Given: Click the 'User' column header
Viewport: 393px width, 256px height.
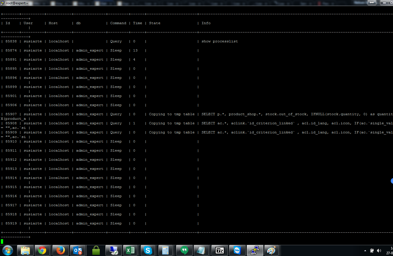Looking at the screenshot, I should 28,23.
